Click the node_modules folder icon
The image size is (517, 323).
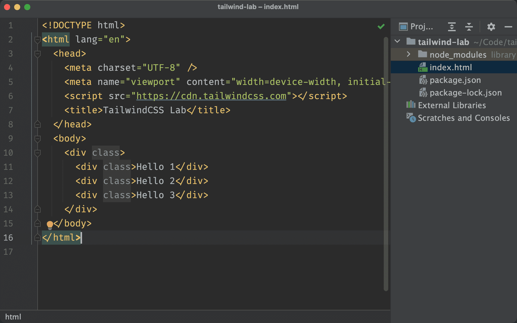pos(422,54)
